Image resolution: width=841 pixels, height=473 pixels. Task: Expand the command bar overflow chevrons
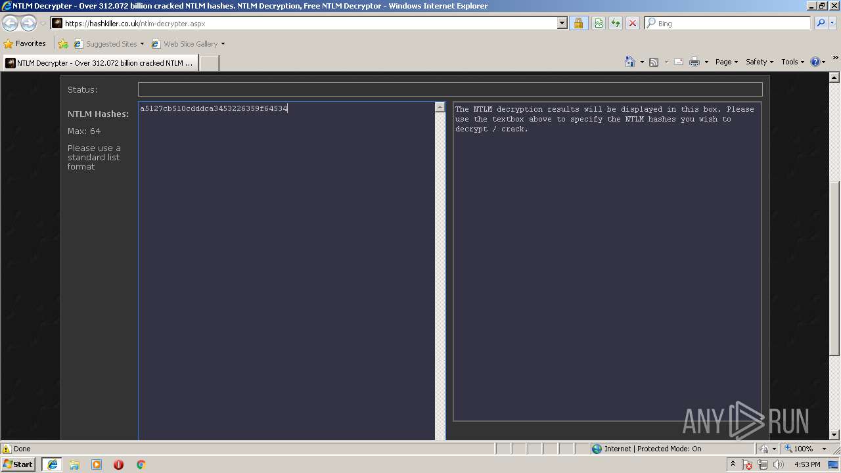pyautogui.click(x=836, y=58)
